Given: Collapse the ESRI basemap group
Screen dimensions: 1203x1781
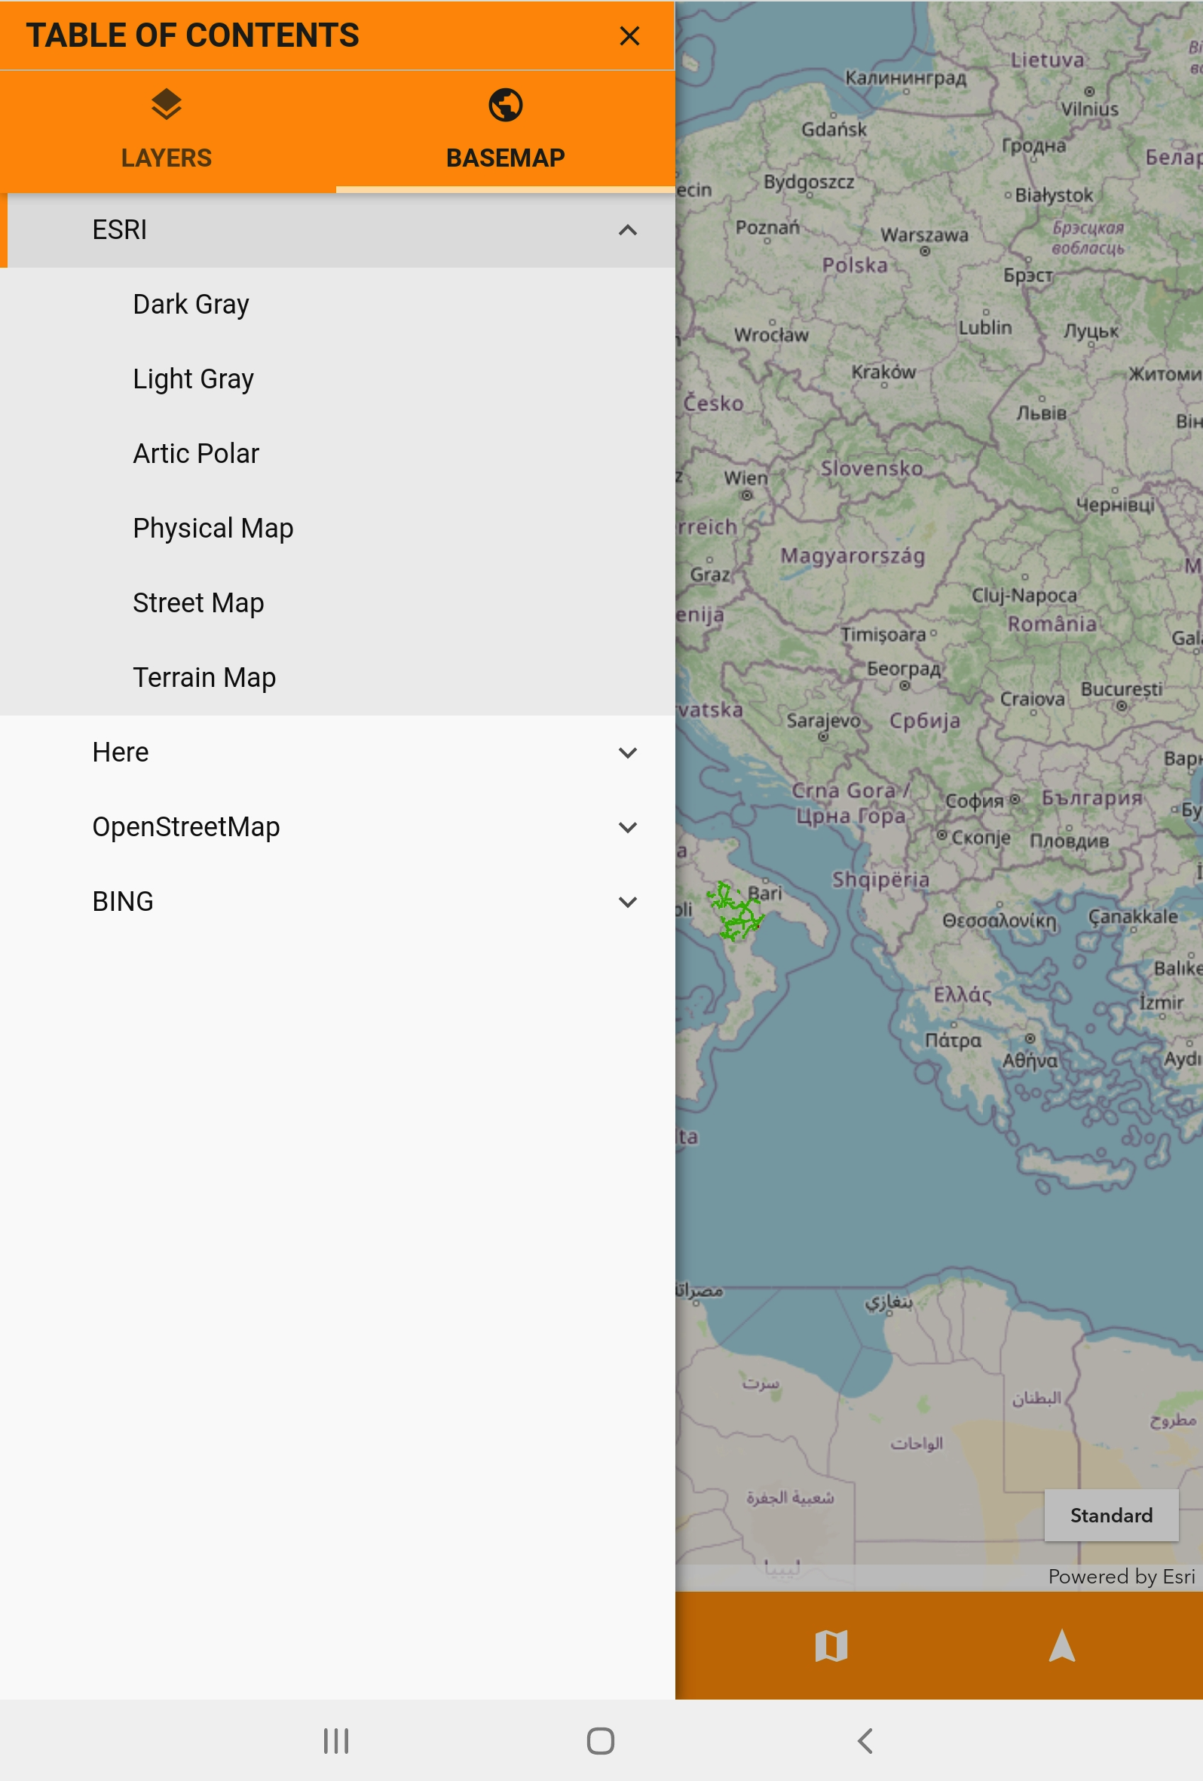Looking at the screenshot, I should tap(628, 230).
